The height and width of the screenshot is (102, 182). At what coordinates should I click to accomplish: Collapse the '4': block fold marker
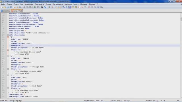pos(8,56)
